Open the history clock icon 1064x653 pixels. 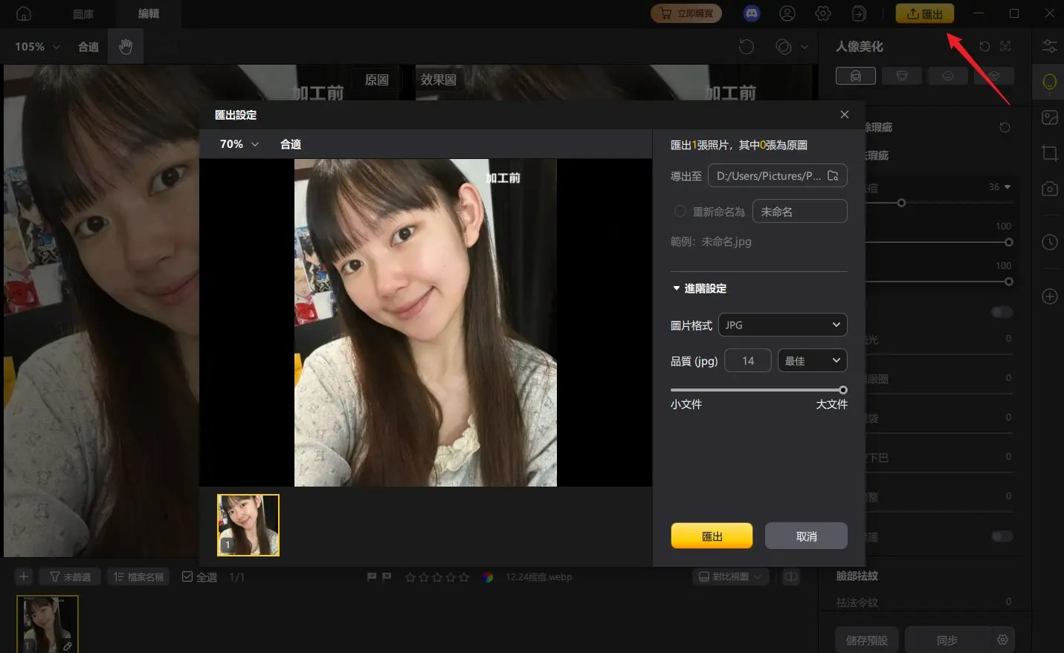pyautogui.click(x=1049, y=241)
